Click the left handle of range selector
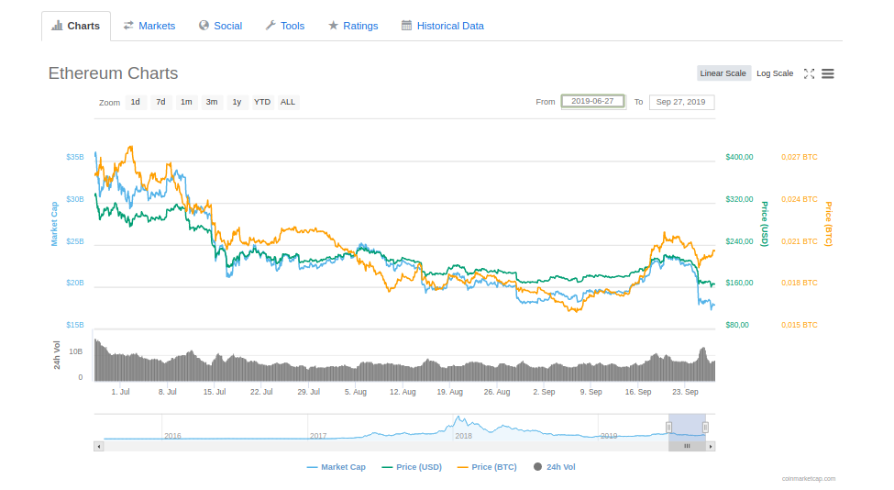Image resolution: width=894 pixels, height=490 pixels. (x=668, y=428)
